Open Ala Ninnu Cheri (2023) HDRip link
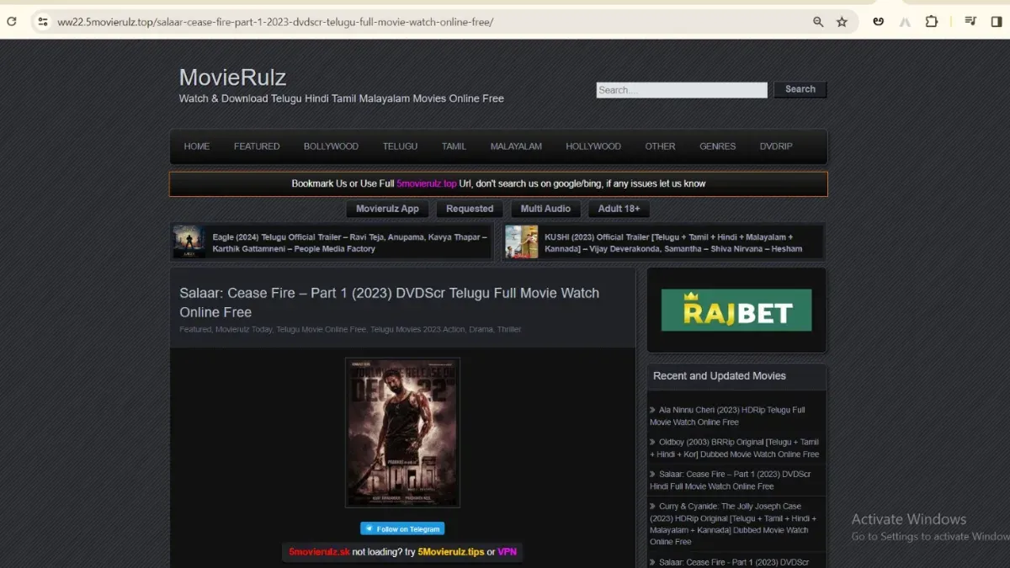 (x=728, y=416)
